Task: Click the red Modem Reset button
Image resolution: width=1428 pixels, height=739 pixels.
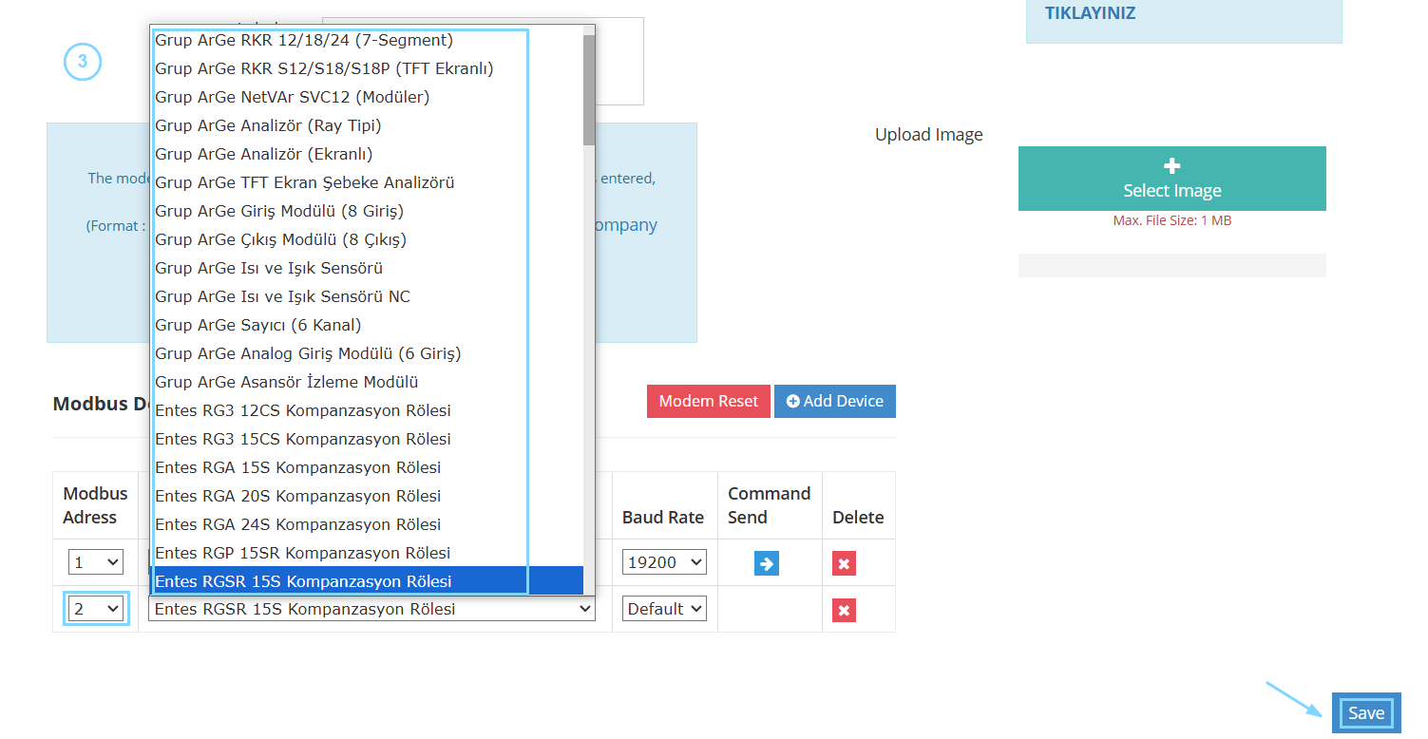Action: point(709,401)
